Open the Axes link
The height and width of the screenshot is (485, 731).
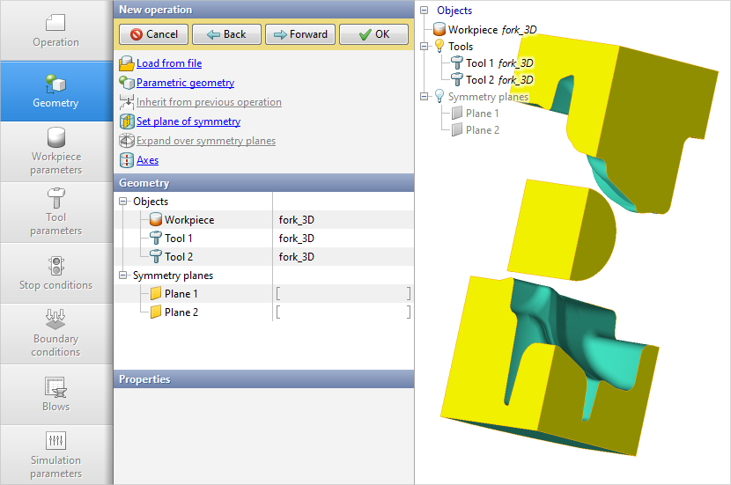click(147, 160)
